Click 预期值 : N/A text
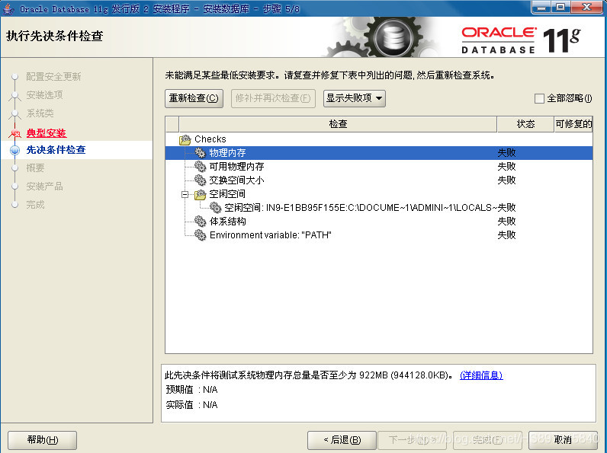607x453 pixels. [191, 390]
